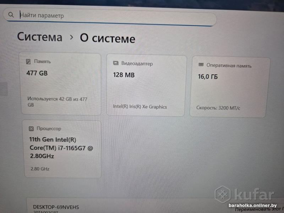Open the Процессор info card

pos(62,149)
